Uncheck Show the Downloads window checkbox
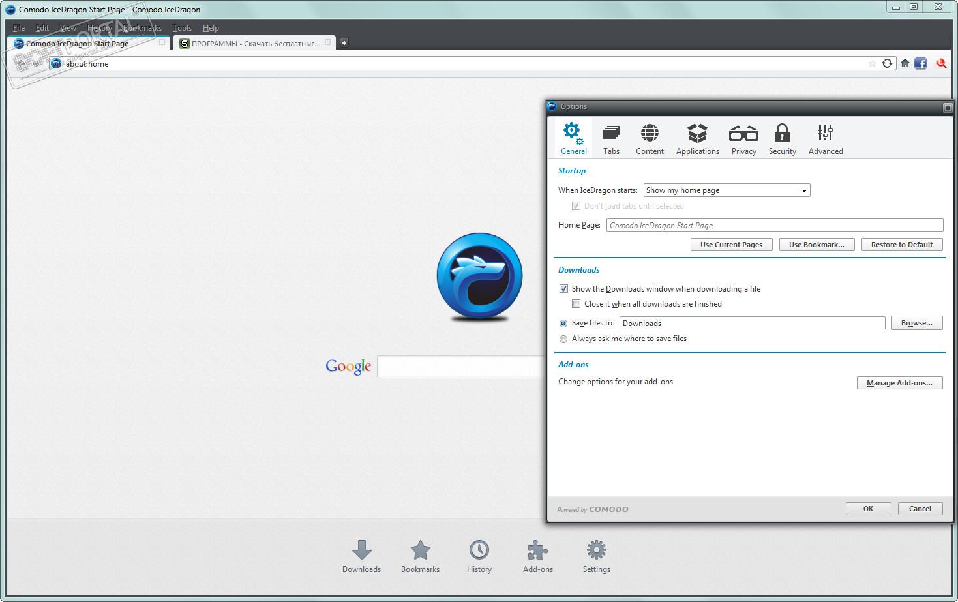 pyautogui.click(x=563, y=289)
